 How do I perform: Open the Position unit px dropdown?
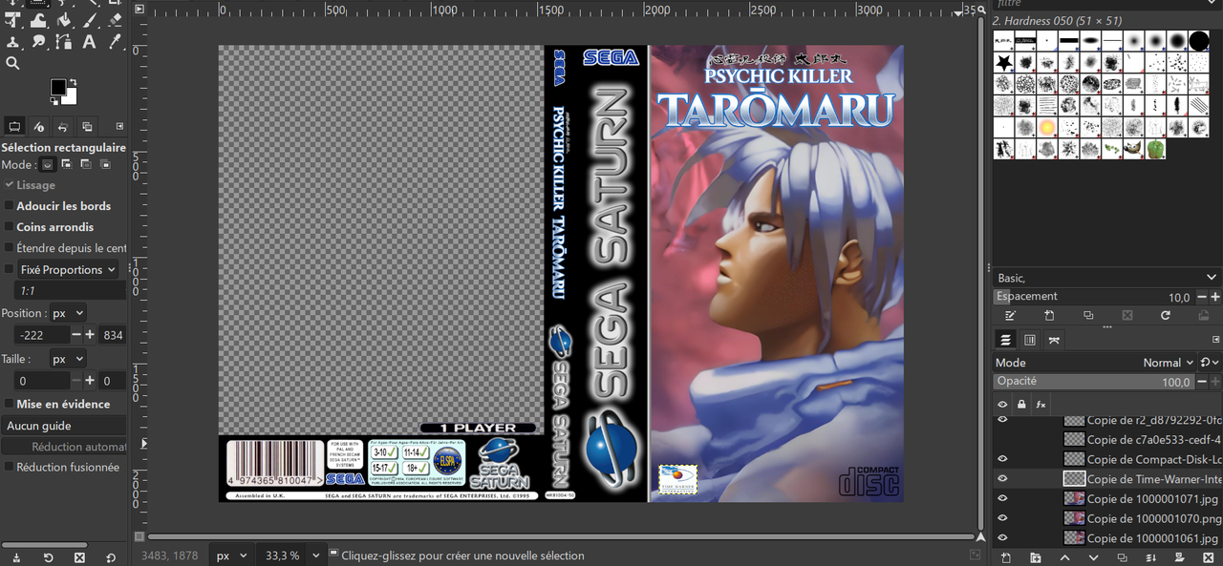coord(67,313)
